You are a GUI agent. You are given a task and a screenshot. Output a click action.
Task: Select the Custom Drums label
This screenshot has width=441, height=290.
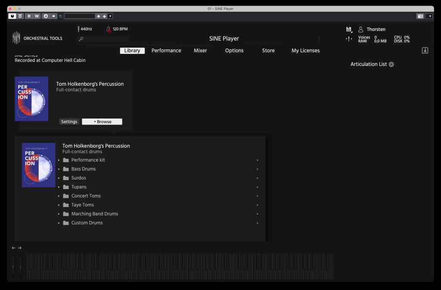coord(87,223)
